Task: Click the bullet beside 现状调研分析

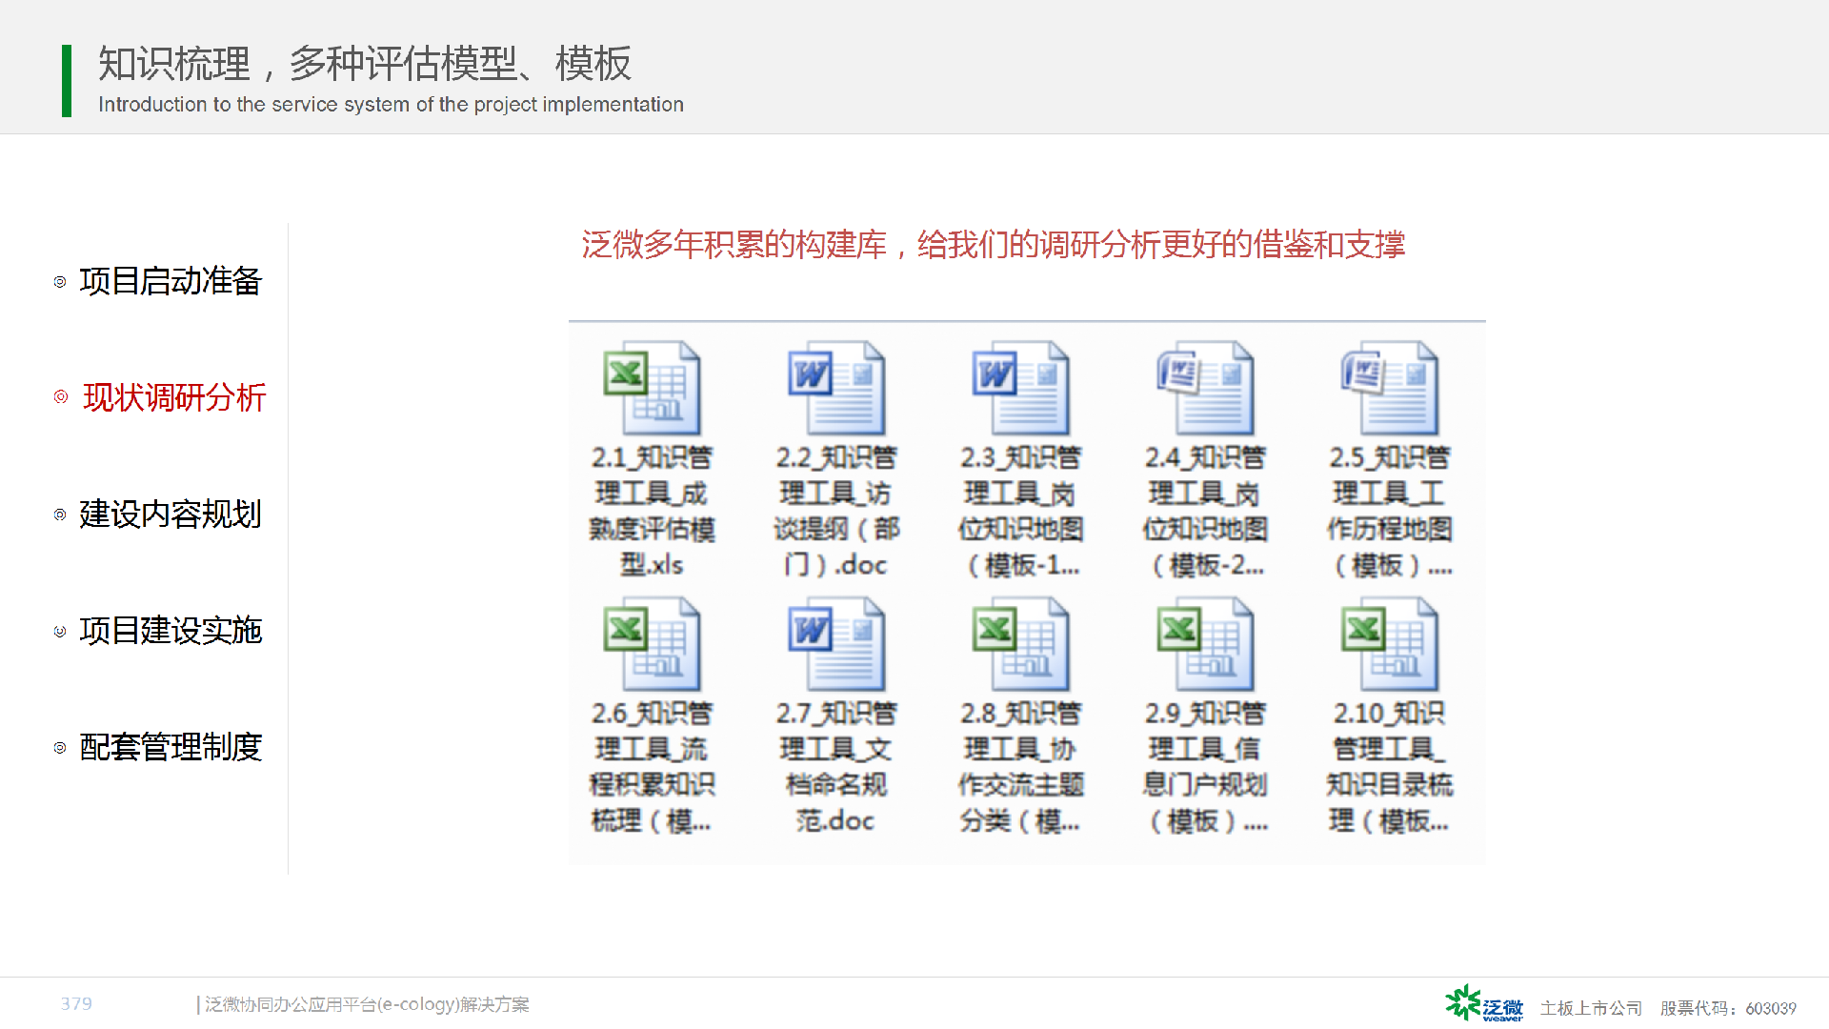Action: point(61,397)
